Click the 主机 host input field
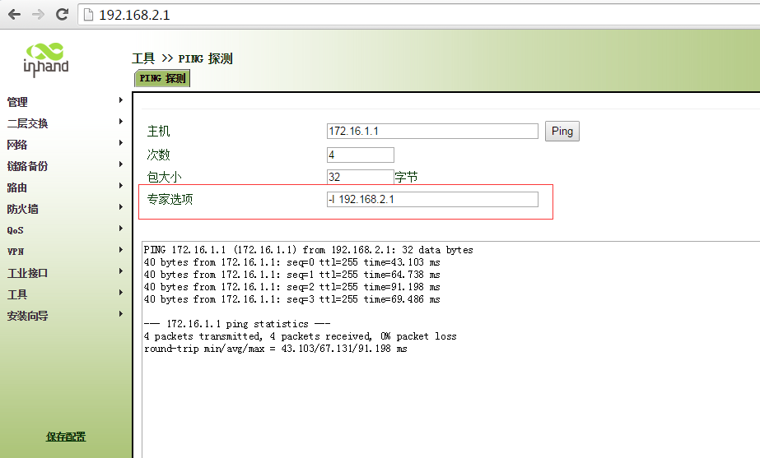The height and width of the screenshot is (458, 760). click(x=432, y=132)
